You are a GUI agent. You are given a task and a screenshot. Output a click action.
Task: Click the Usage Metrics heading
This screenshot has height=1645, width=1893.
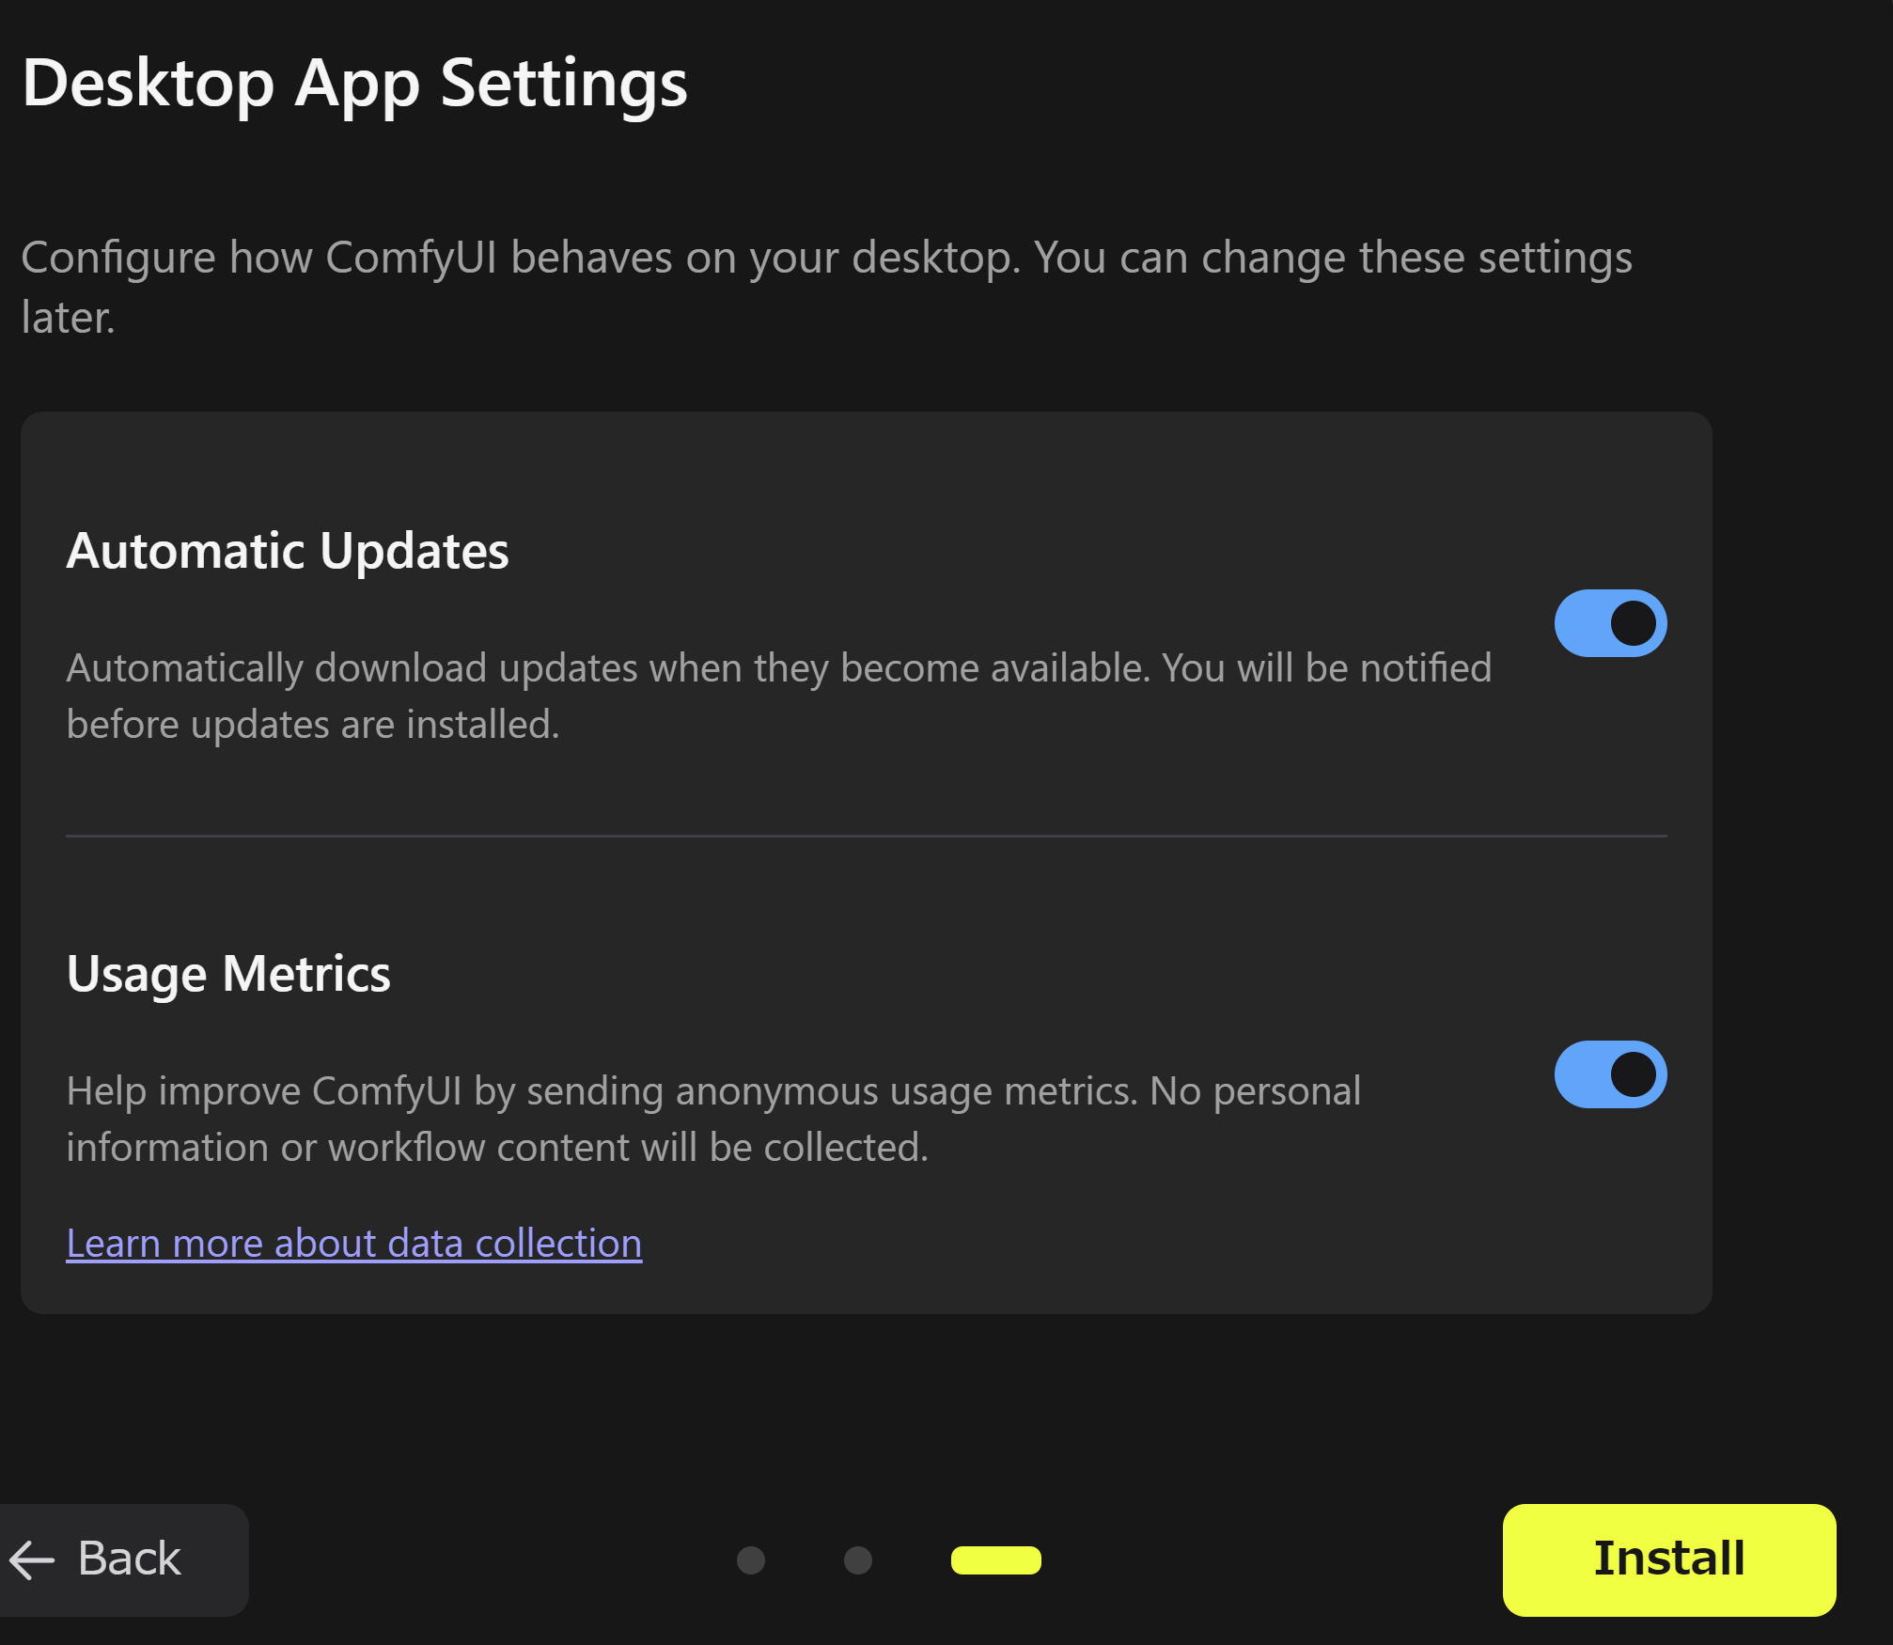click(228, 974)
